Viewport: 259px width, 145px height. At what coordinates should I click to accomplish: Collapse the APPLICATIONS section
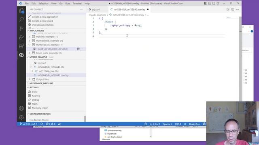point(28,31)
